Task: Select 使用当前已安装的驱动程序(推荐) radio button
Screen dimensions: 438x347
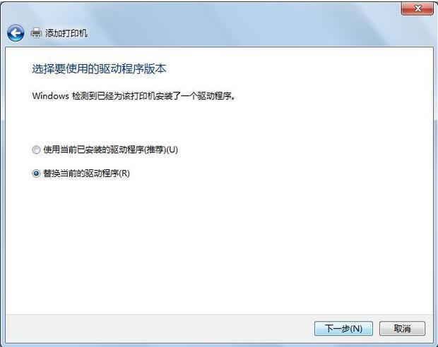Action: [36, 150]
